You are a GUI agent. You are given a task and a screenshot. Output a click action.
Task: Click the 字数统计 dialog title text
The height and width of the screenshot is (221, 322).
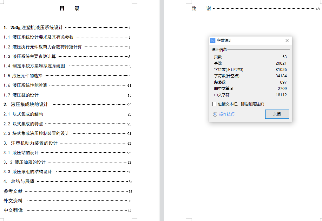[225, 41]
